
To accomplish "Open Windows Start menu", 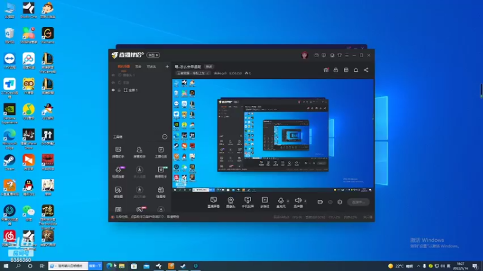I will (x=6, y=266).
